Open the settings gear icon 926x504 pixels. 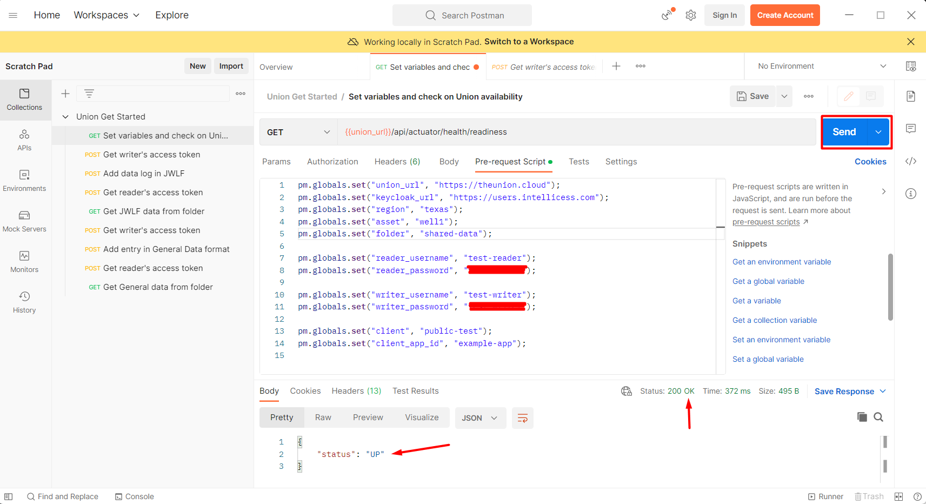pos(691,15)
